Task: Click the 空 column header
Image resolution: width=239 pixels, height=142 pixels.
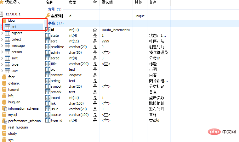Action: [95, 2]
